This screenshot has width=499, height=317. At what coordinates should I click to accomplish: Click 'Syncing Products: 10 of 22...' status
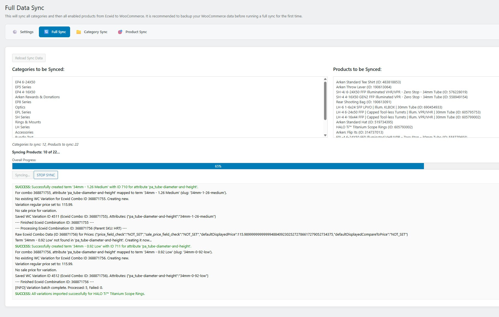click(x=36, y=152)
